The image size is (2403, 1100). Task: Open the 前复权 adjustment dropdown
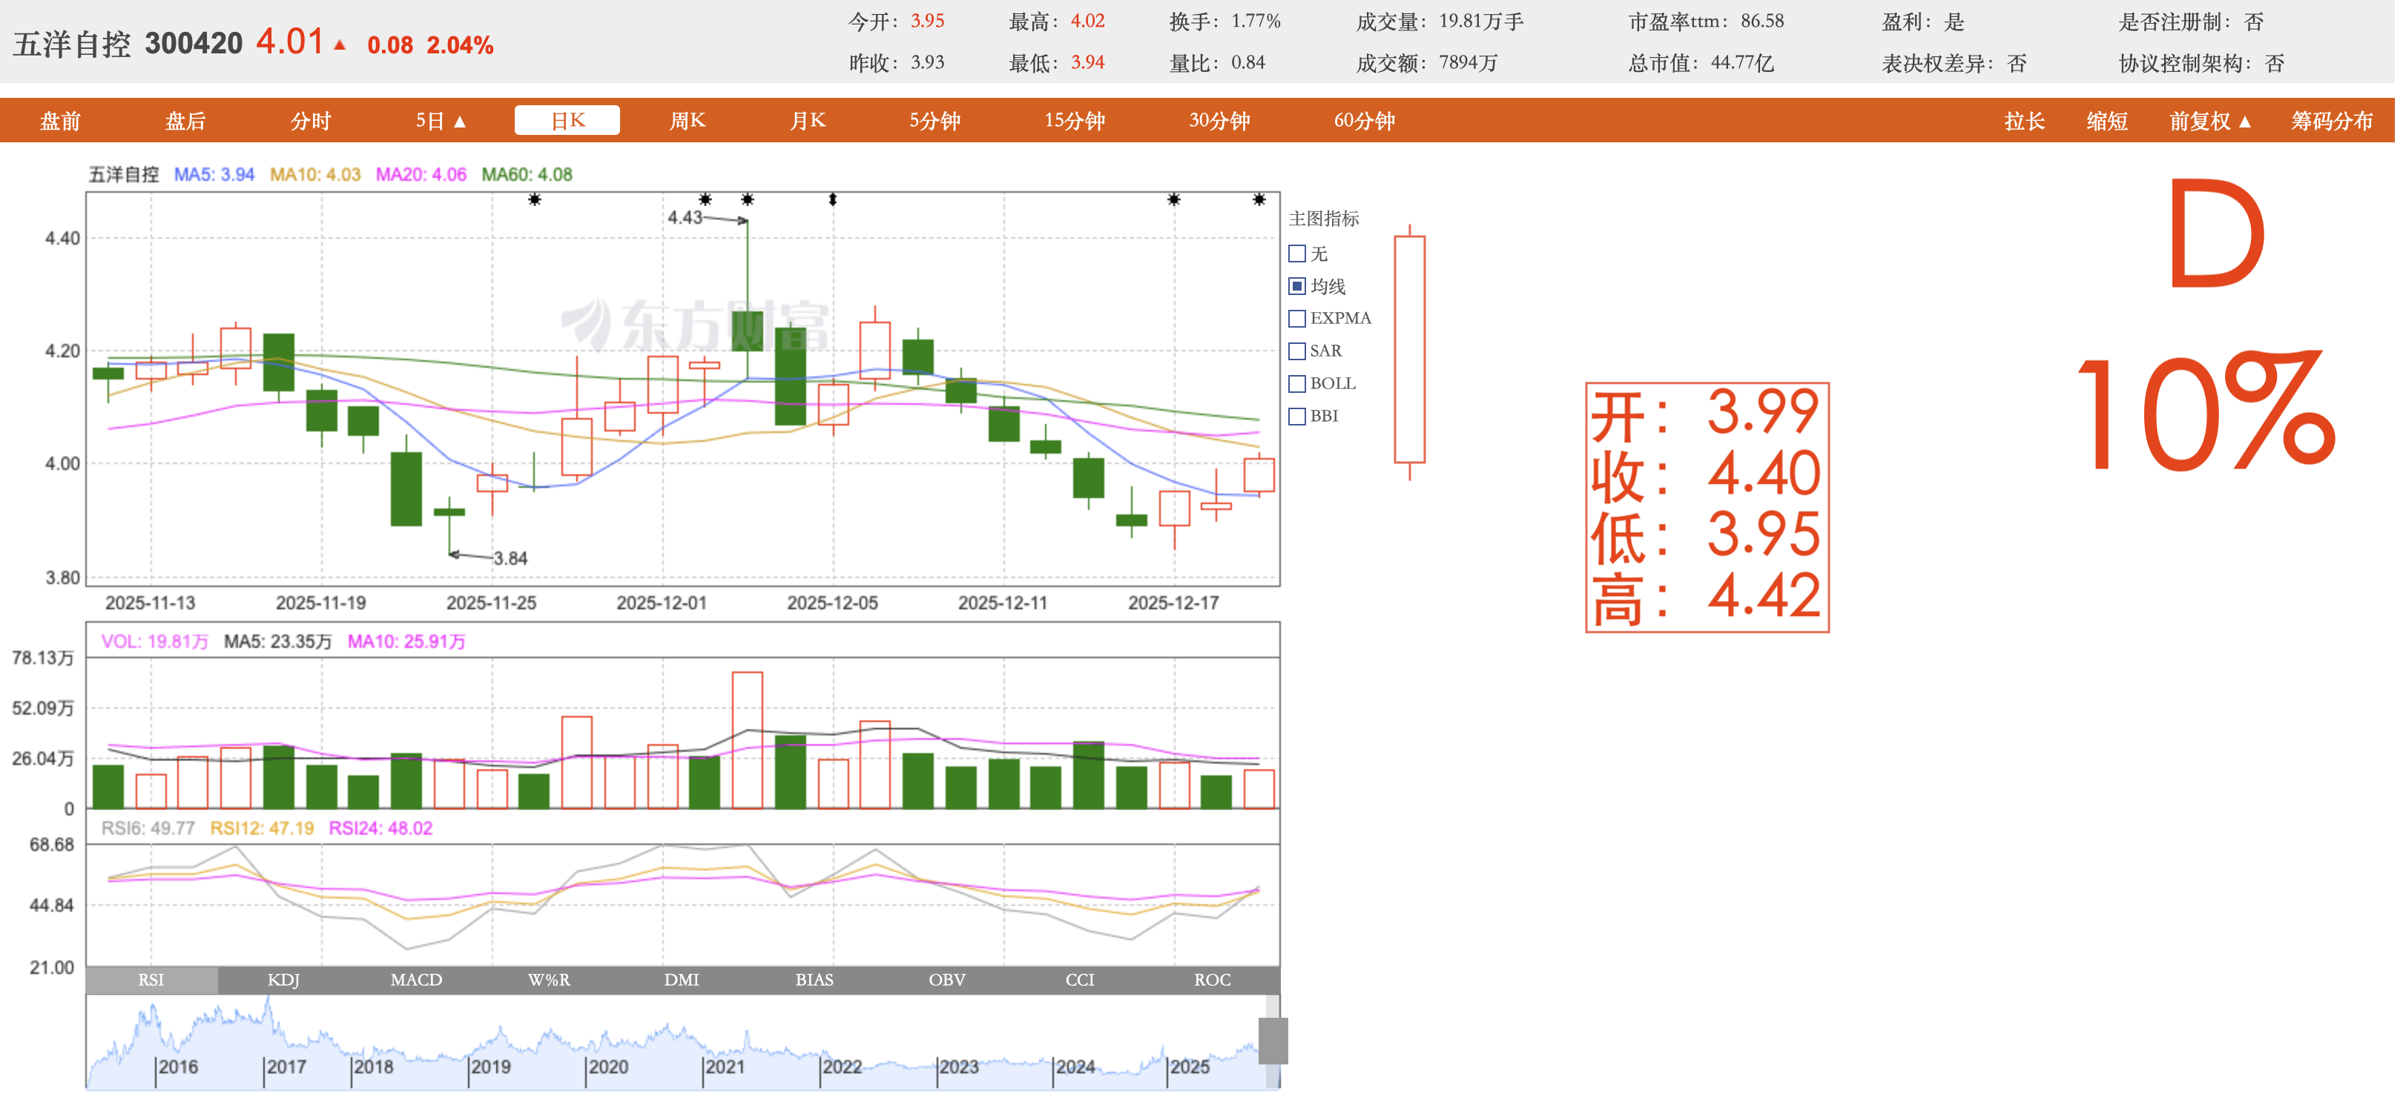click(2209, 121)
